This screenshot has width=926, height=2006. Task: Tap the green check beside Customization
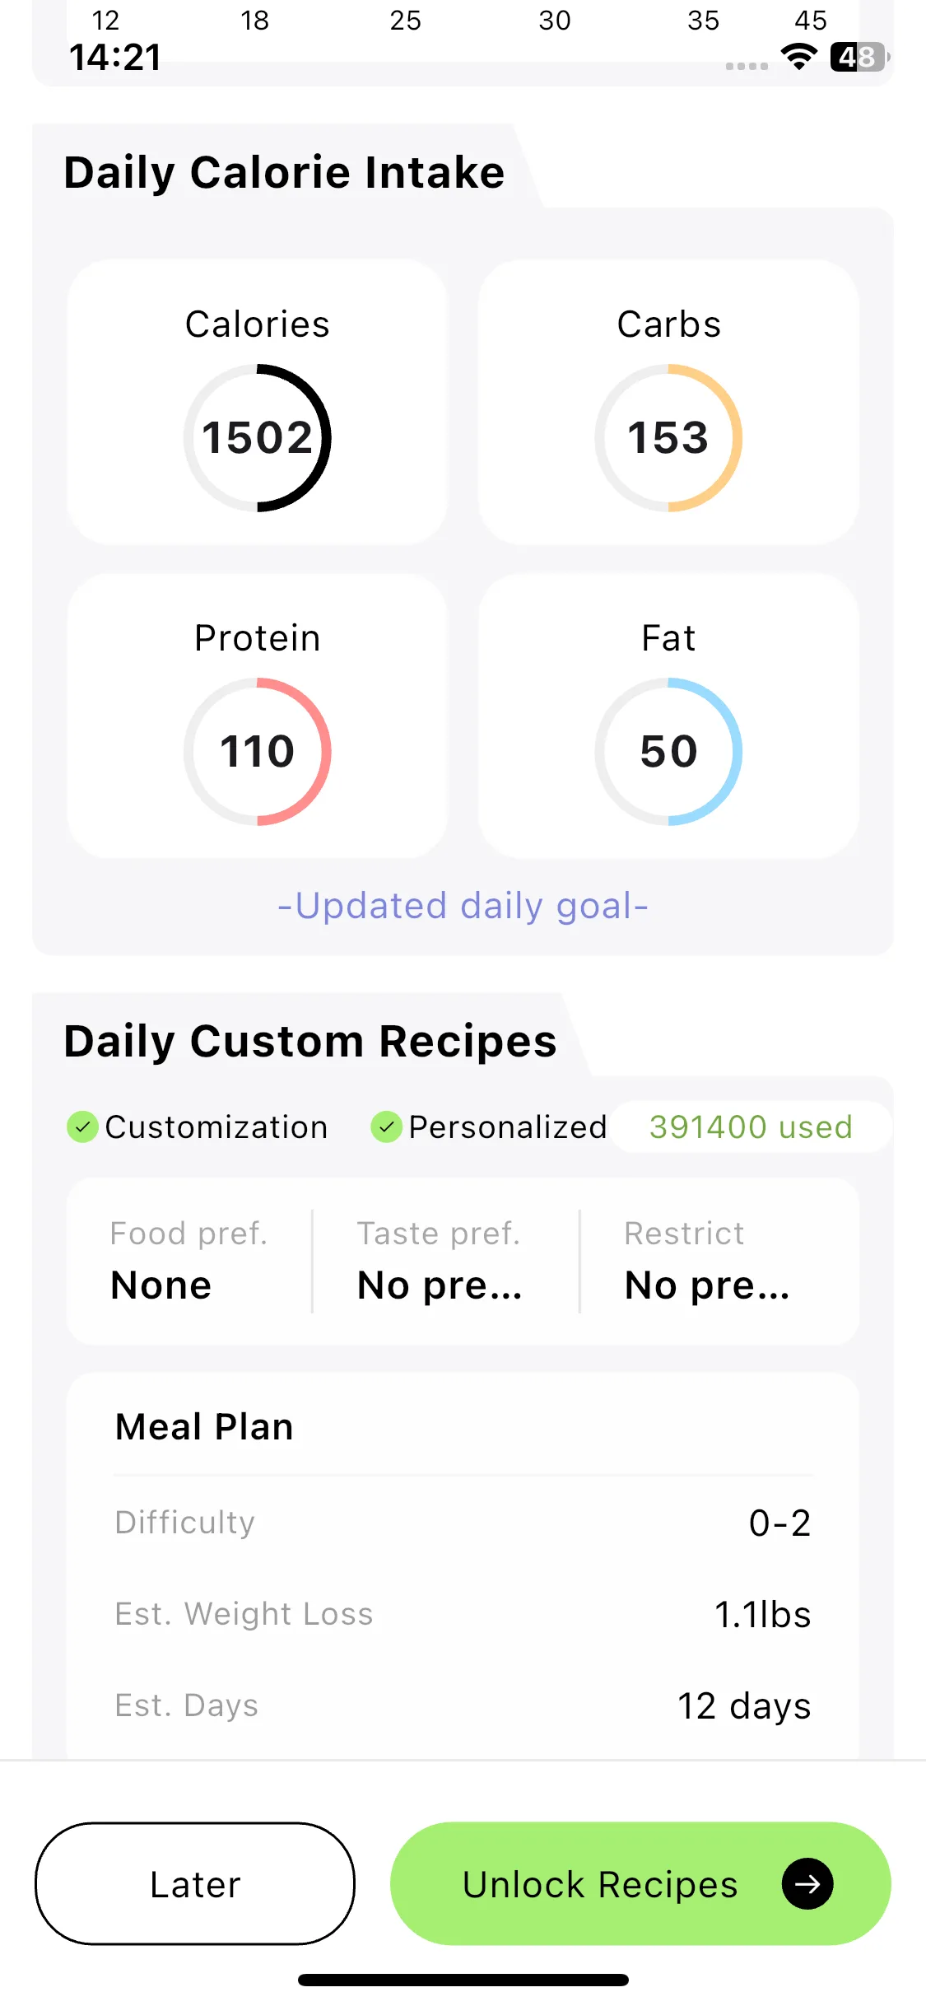[x=82, y=1127]
